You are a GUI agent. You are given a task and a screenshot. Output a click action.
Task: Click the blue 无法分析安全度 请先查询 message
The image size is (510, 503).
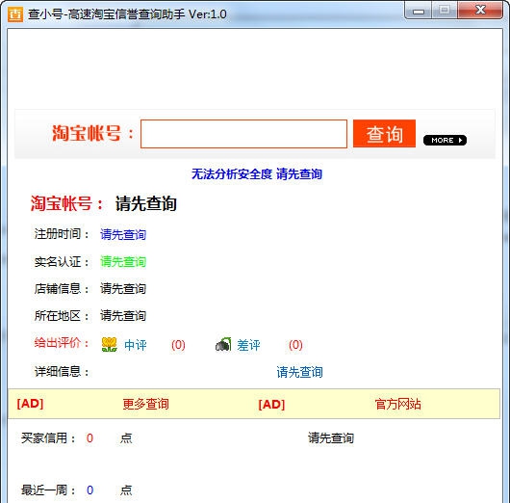pyautogui.click(x=257, y=174)
